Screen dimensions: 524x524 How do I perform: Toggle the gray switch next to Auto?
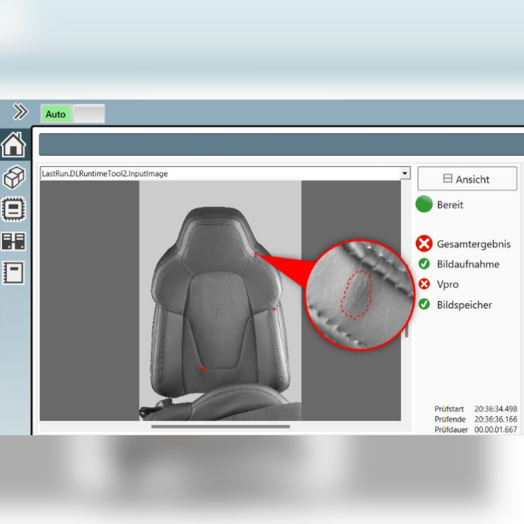[89, 114]
